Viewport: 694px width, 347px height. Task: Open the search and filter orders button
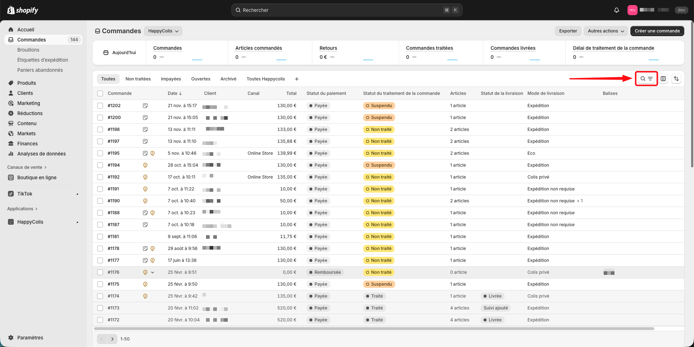[x=646, y=79]
